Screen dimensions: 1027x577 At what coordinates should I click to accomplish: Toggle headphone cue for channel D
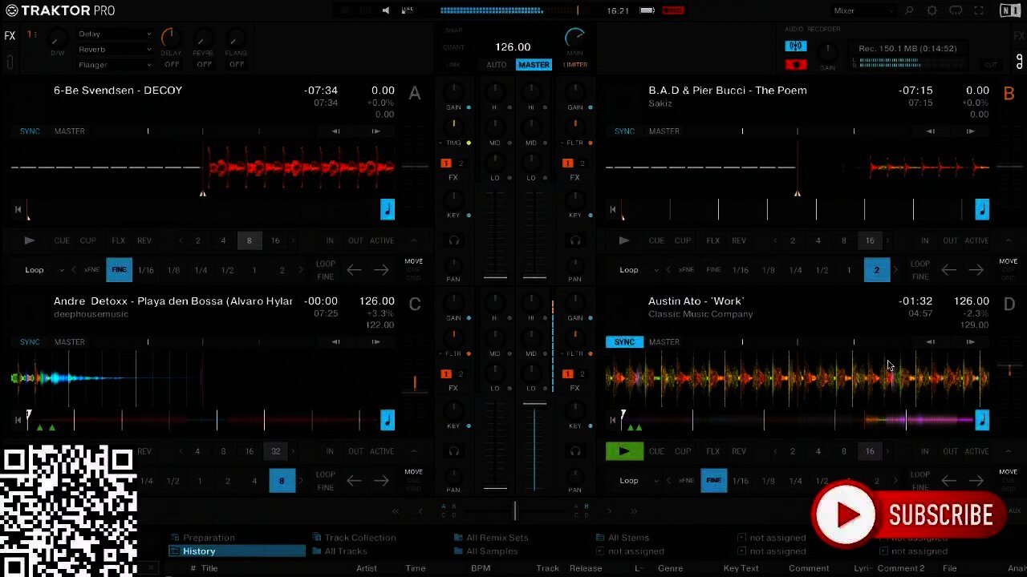[575, 451]
